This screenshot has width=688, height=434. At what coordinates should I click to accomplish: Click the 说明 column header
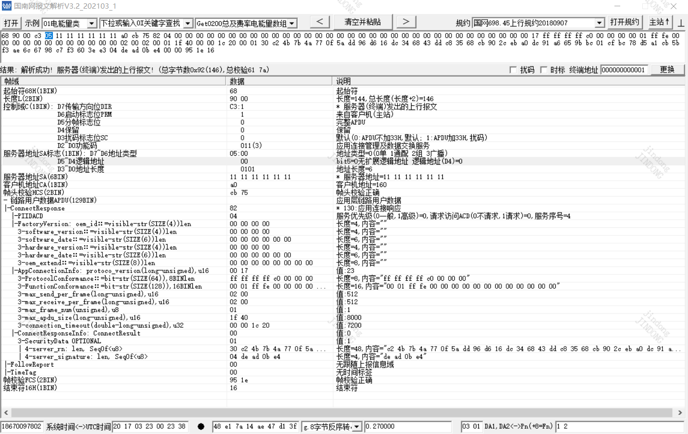[x=509, y=81]
